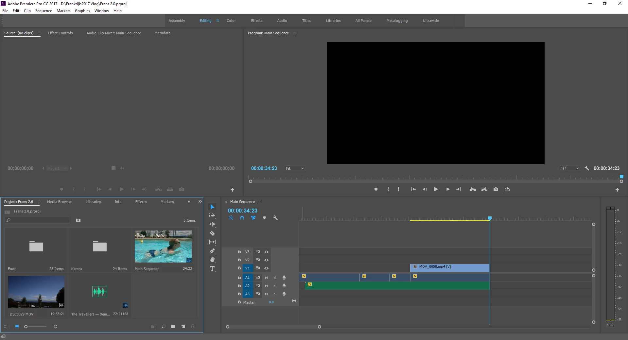Export a frame with the camera icon
628x340 pixels.
(496, 189)
